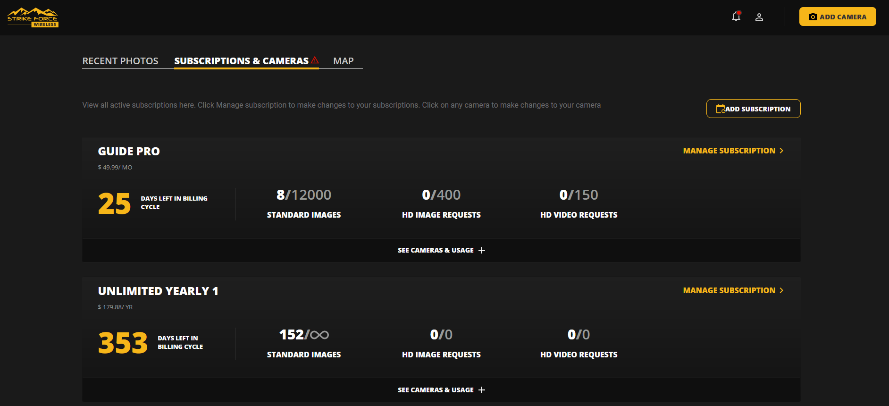889x406 pixels.
Task: Expand See Cameras & Usage for Guide Pro
Action: pyautogui.click(x=436, y=250)
